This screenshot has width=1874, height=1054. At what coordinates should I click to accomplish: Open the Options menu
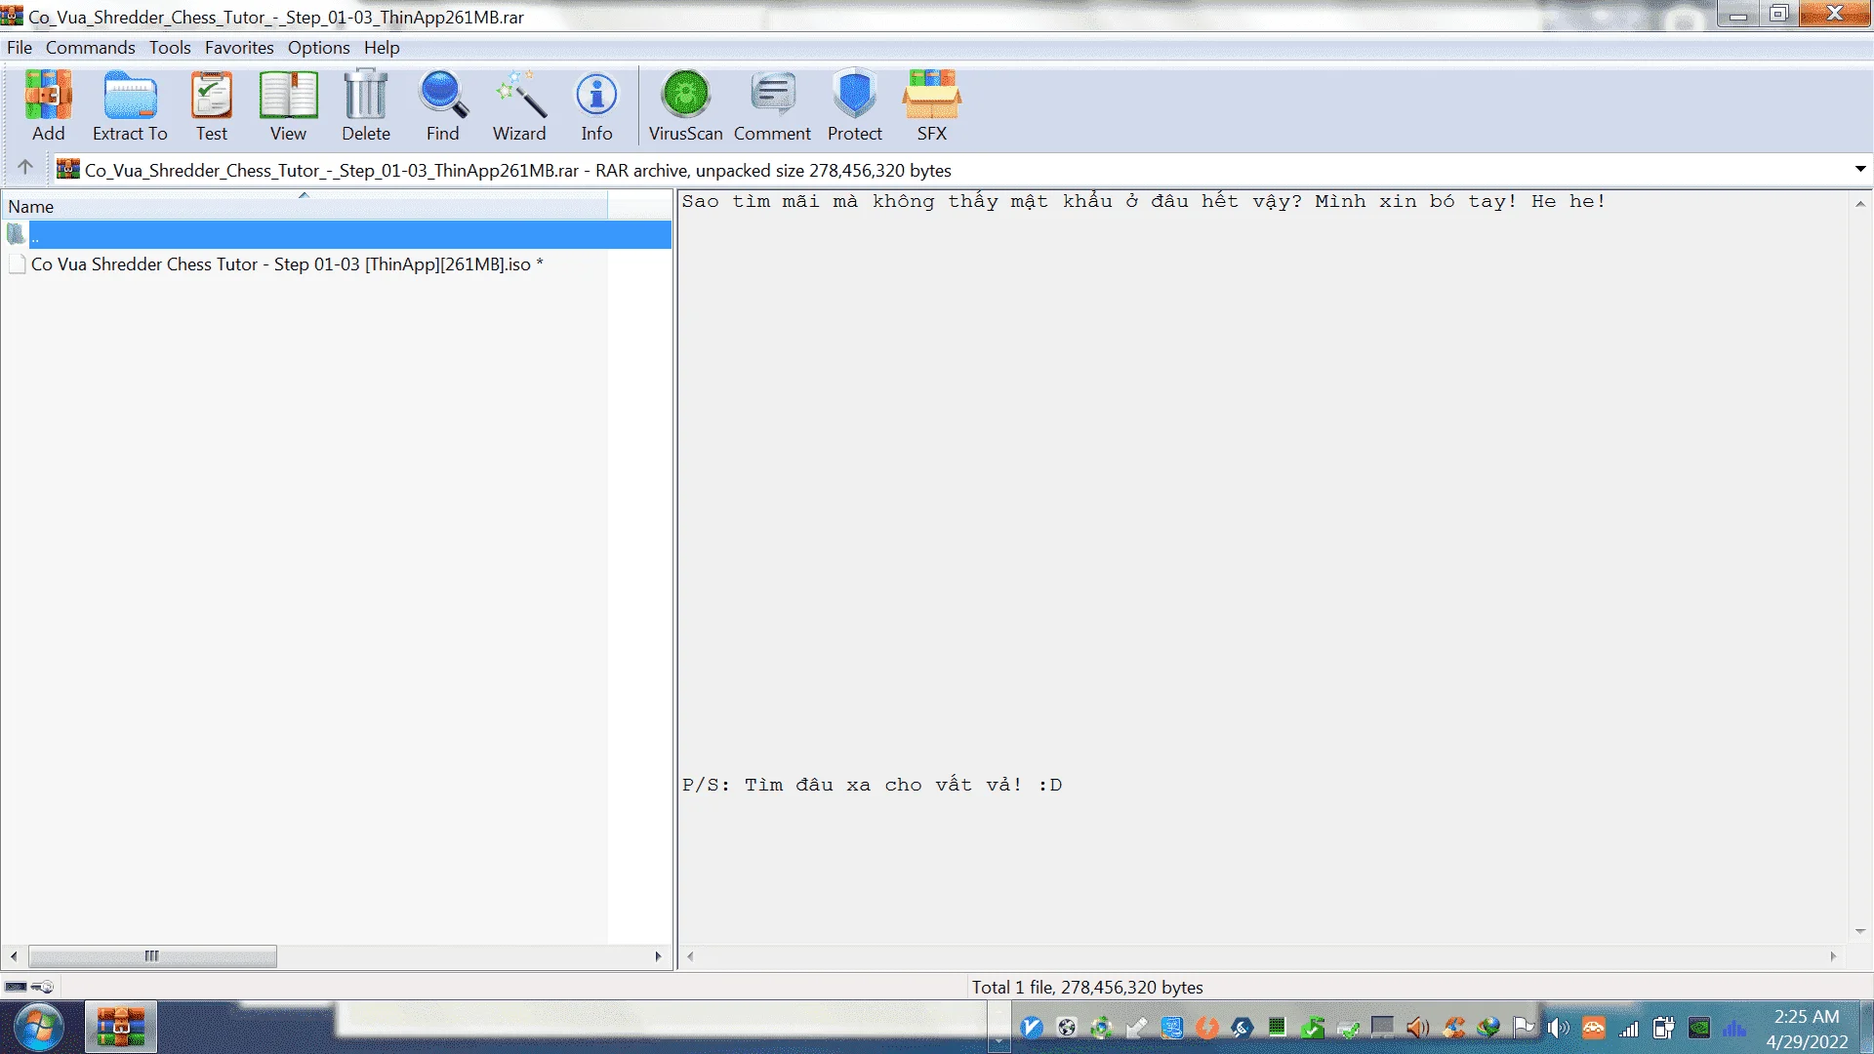tap(318, 47)
